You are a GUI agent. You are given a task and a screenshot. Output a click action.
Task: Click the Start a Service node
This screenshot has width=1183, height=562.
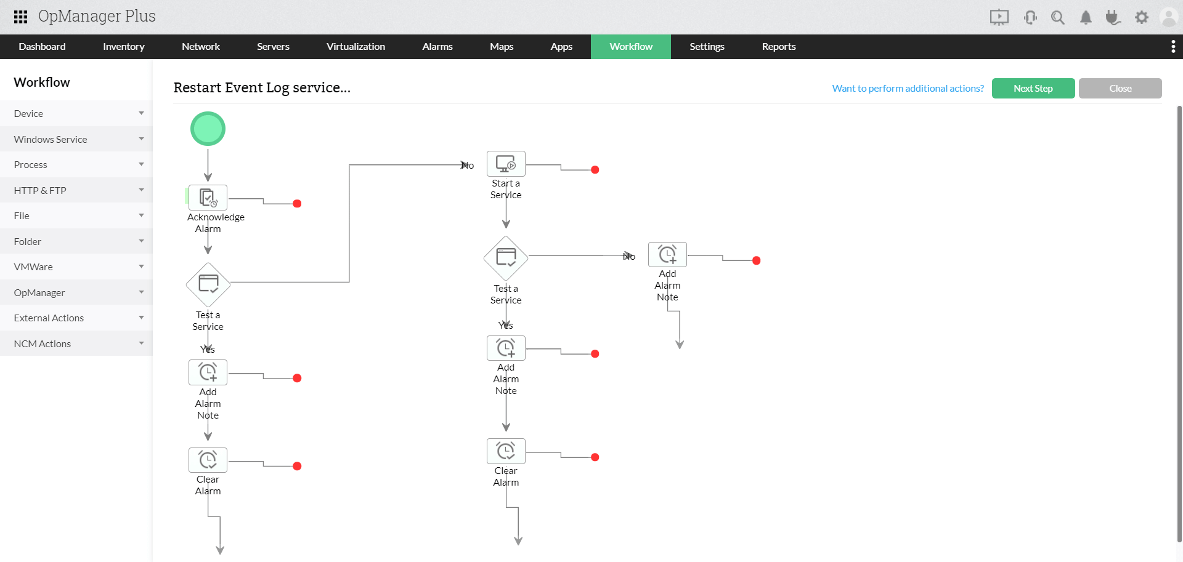tap(506, 163)
